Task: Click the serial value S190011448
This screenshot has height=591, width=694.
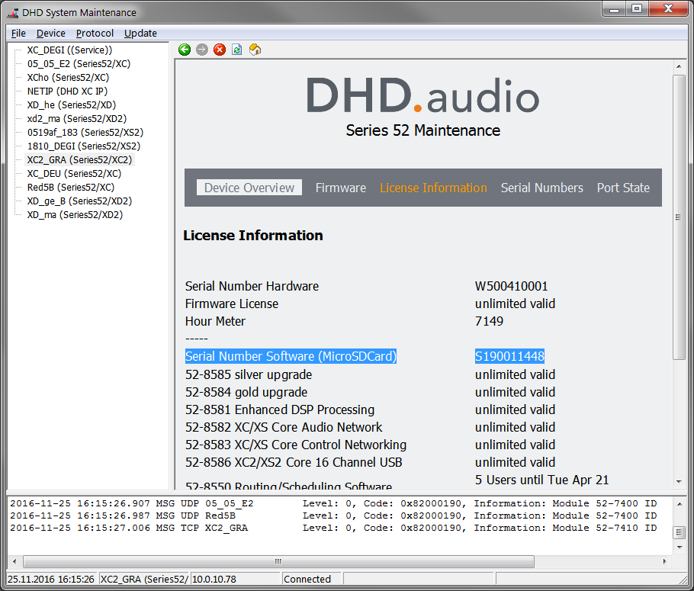Action: point(509,356)
